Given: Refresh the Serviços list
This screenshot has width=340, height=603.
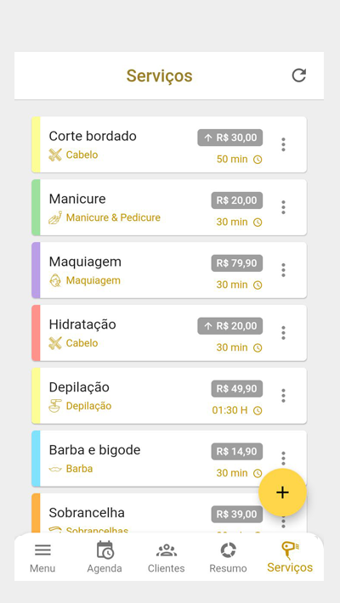Looking at the screenshot, I should [299, 76].
